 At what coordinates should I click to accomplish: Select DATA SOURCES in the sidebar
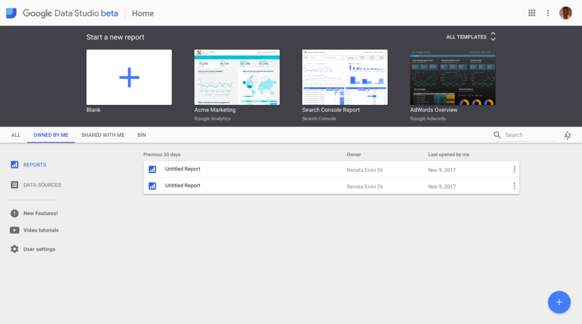42,185
